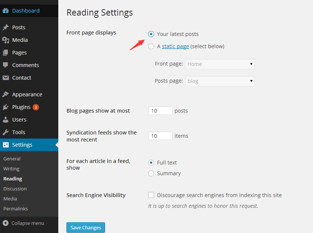Click the Users person icon
Image resolution: width=313 pixels, height=233 pixels.
6,120
